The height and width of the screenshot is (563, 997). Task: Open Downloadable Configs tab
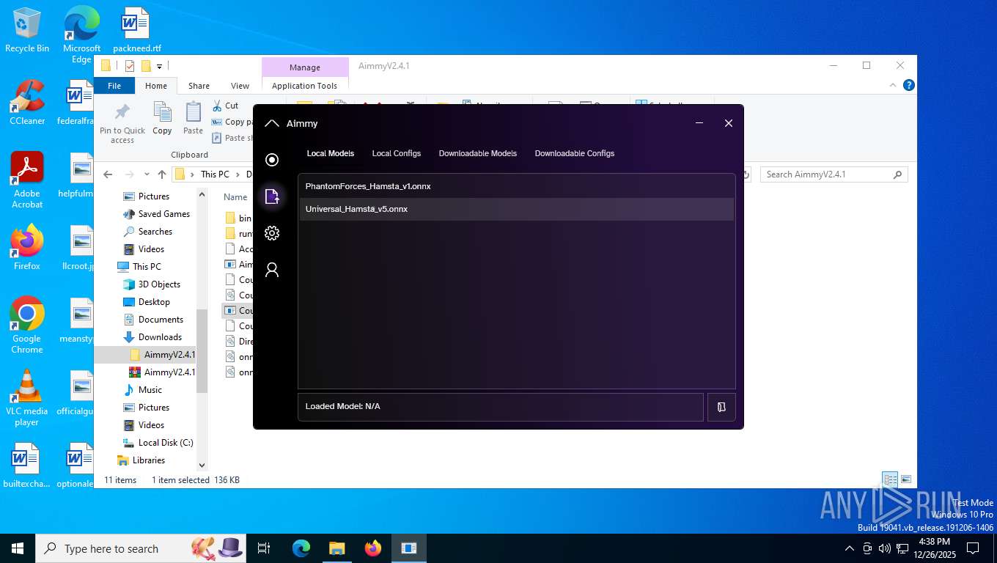click(x=575, y=153)
